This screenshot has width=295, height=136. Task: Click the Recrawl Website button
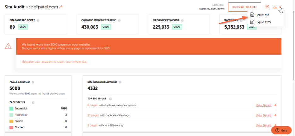[244, 7]
